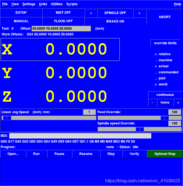Select the machine radio button
The height and width of the screenshot is (186, 183).
click(x=156, y=60)
